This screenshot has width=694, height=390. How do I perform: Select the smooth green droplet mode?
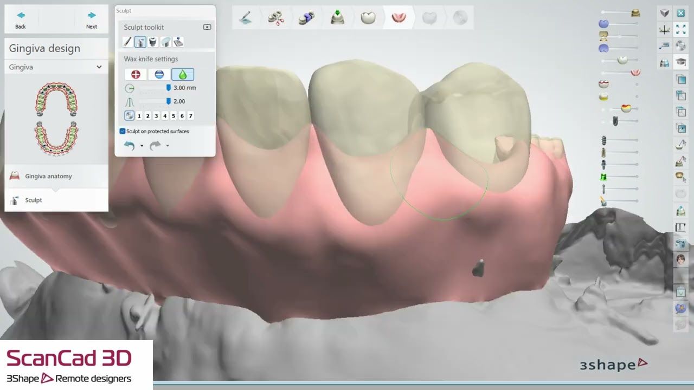[183, 75]
